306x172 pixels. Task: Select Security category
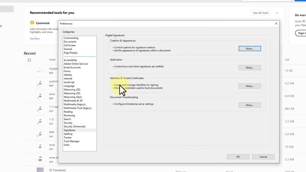coord(68,123)
